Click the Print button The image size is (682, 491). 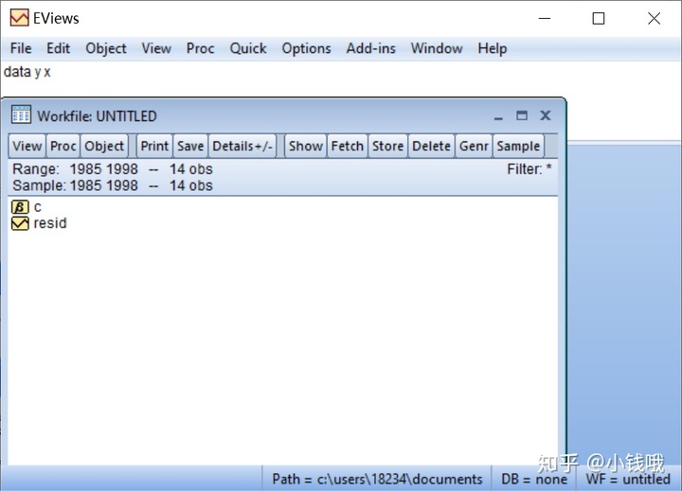point(154,146)
